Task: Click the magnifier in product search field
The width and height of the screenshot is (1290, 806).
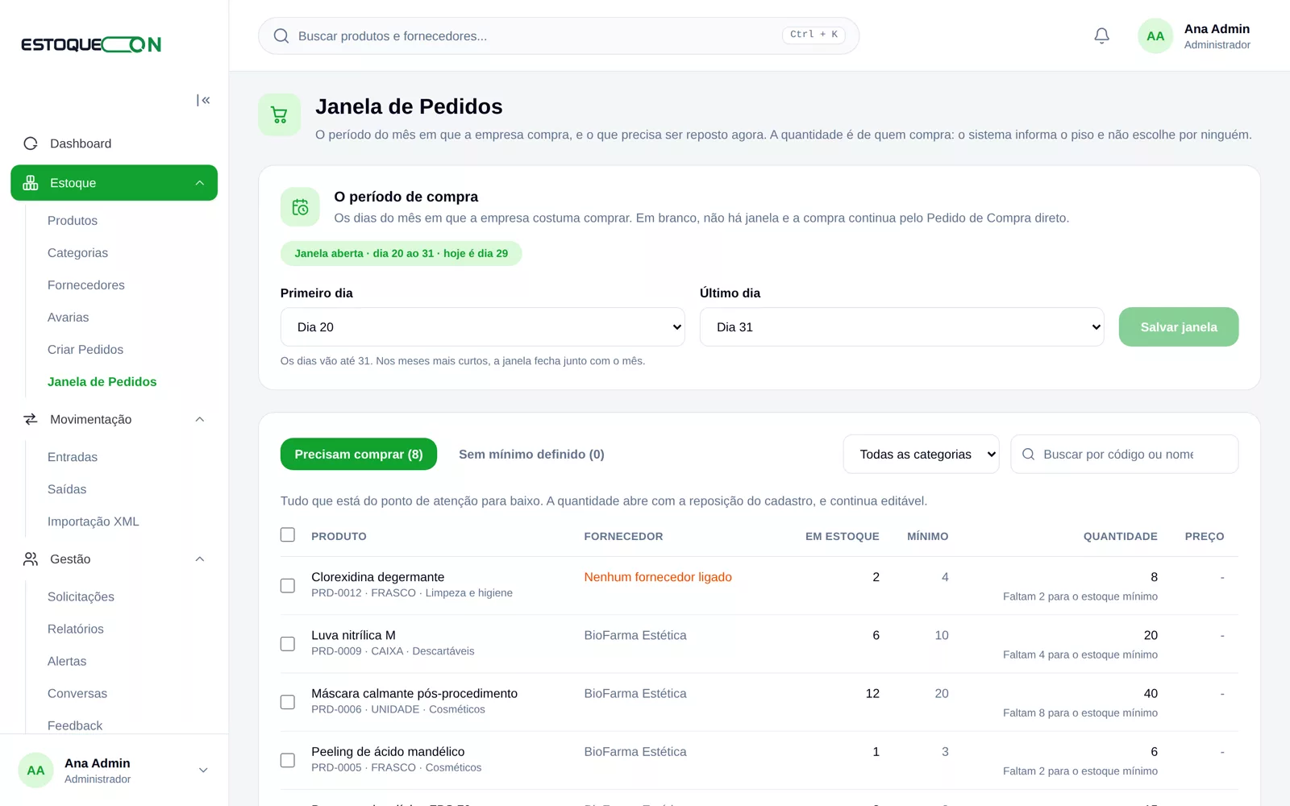Action: click(1029, 455)
